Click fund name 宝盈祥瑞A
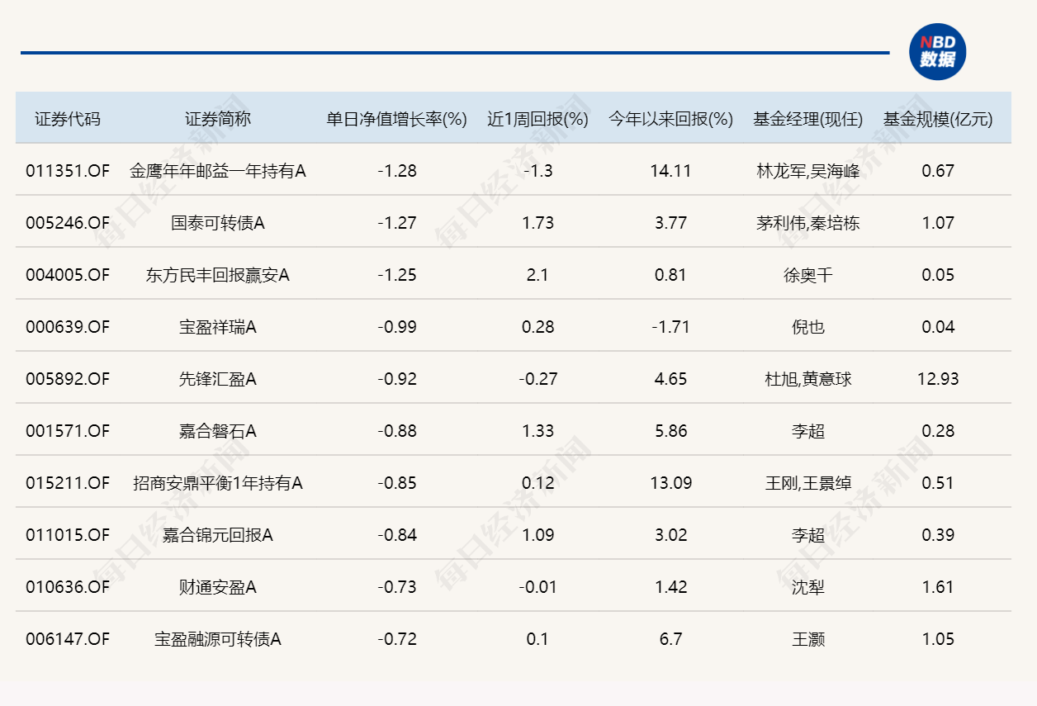1037x706 pixels. [x=218, y=327]
